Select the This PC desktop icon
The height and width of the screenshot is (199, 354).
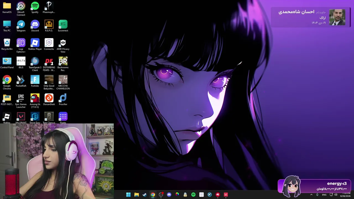coord(7,26)
